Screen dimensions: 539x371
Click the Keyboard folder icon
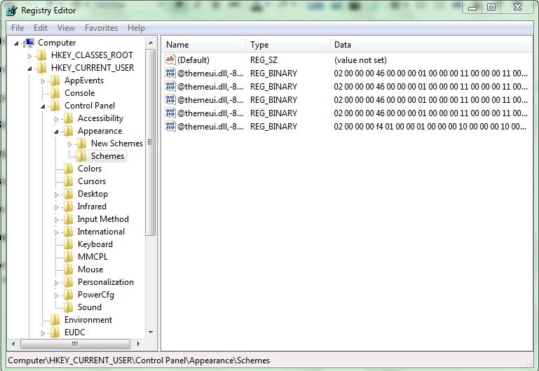(69, 244)
